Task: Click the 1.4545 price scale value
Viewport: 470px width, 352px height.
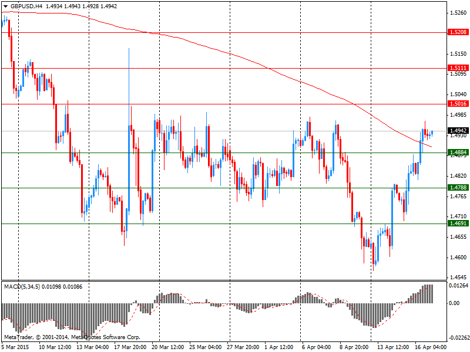Action: [x=458, y=277]
